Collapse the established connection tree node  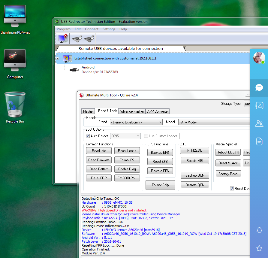point(58,58)
